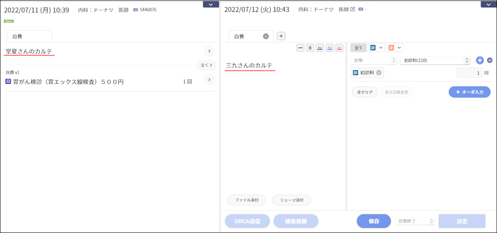Image resolution: width=497 pixels, height=233 pixels.
Task: Click the 診 icon on 初診料 chip
Action: (x=355, y=73)
